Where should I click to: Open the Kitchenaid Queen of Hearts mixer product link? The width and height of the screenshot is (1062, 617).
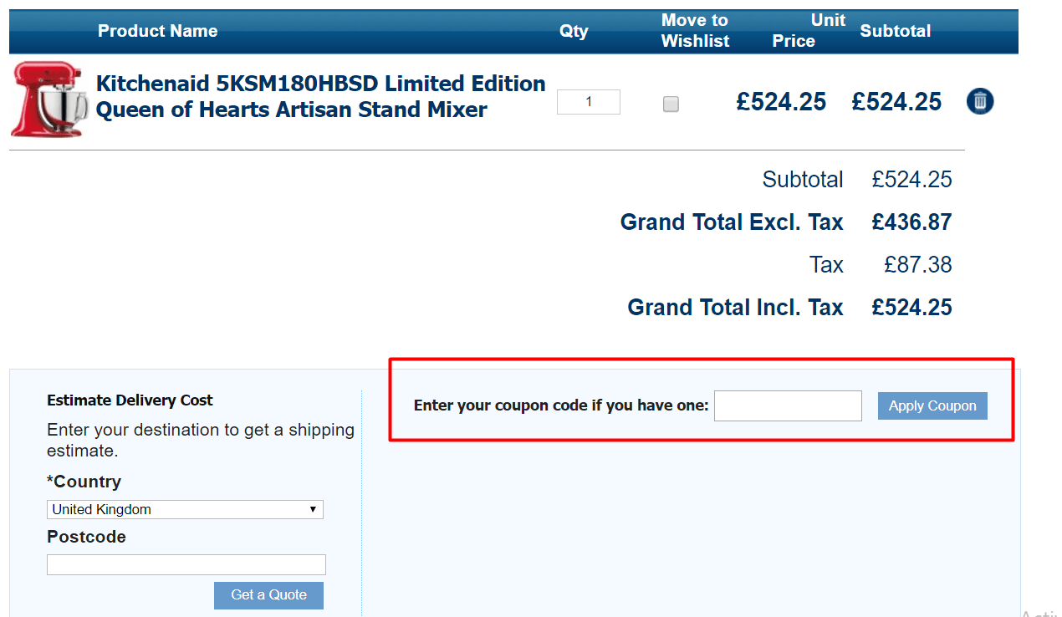pyautogui.click(x=320, y=96)
